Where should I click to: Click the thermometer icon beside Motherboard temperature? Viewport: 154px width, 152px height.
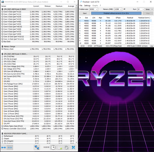[2, 136]
